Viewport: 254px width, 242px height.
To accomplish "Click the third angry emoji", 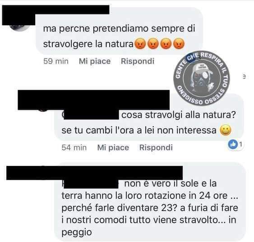I will point(166,44).
